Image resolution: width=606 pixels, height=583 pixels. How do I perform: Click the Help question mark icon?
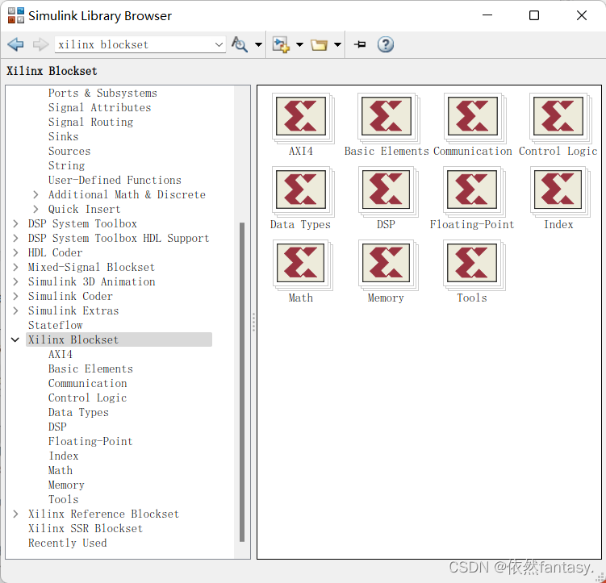(x=386, y=44)
